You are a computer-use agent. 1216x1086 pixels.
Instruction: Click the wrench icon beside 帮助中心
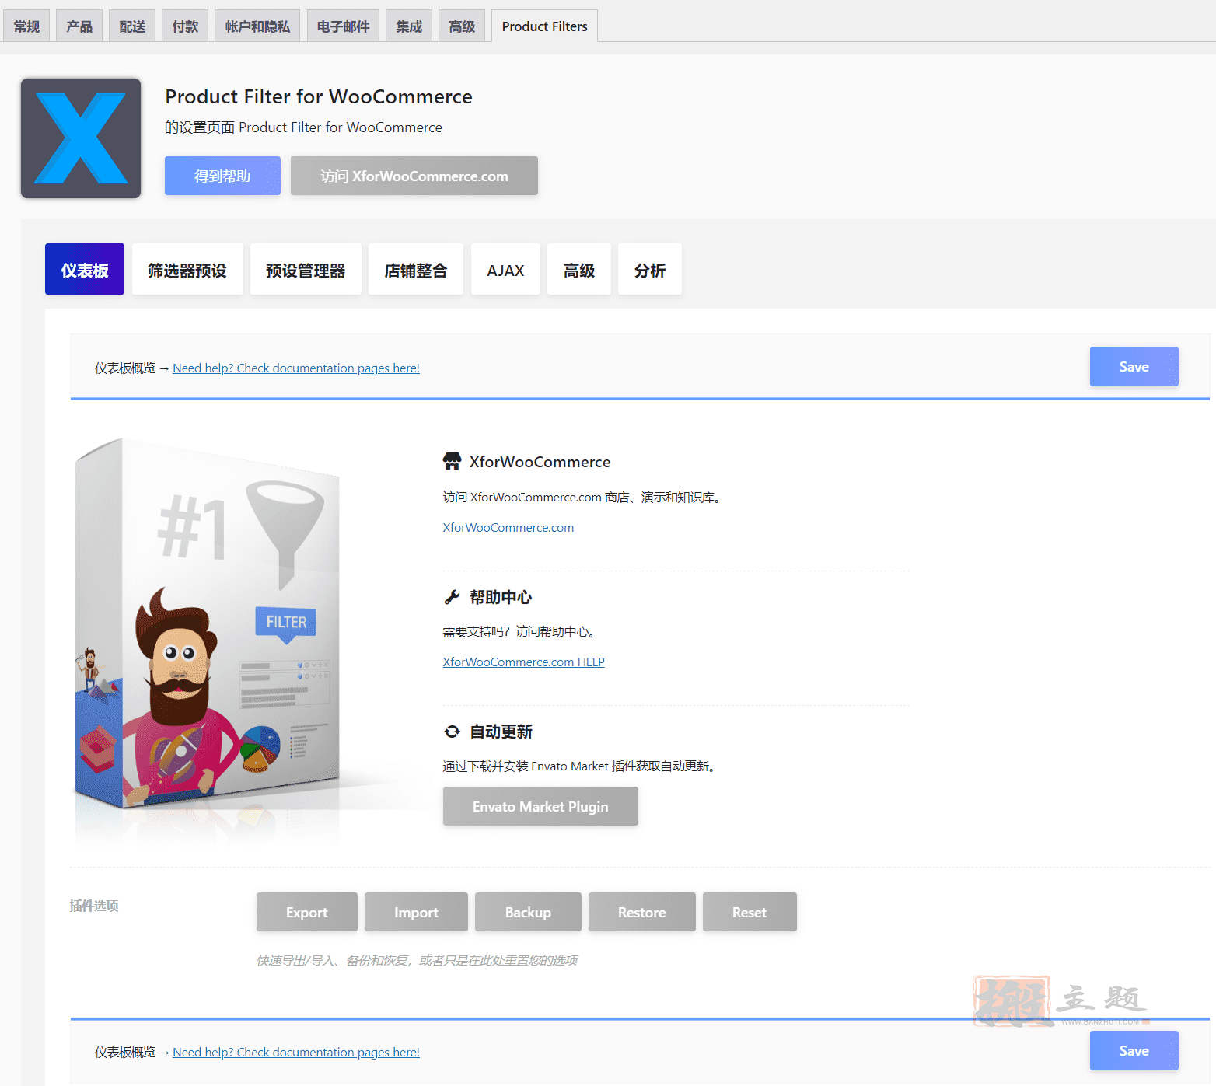coord(452,597)
